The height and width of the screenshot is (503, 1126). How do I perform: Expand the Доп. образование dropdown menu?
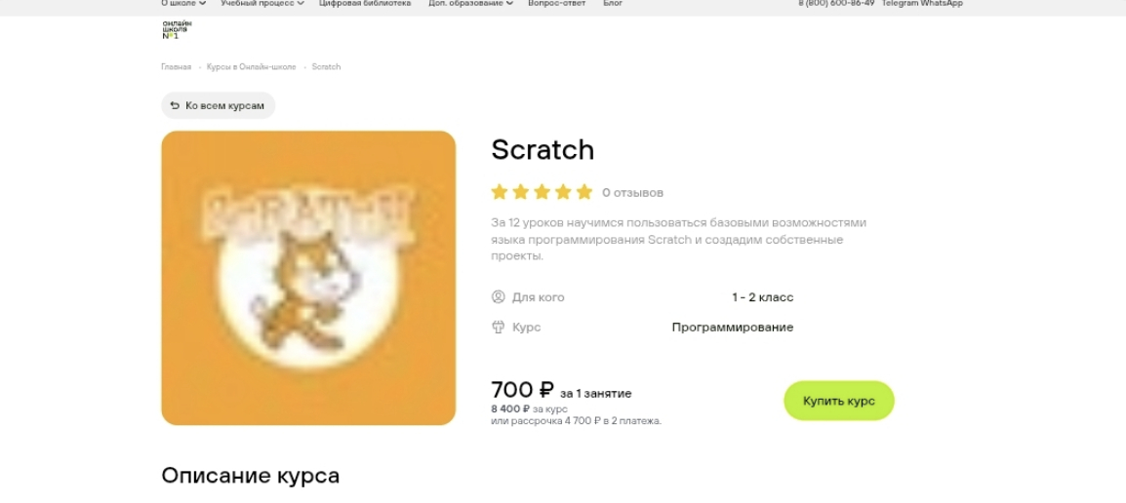pyautogui.click(x=470, y=4)
